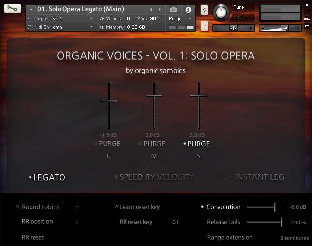This screenshot has width=312, height=246.
Task: Click the Tune knob
Action: [221, 12]
